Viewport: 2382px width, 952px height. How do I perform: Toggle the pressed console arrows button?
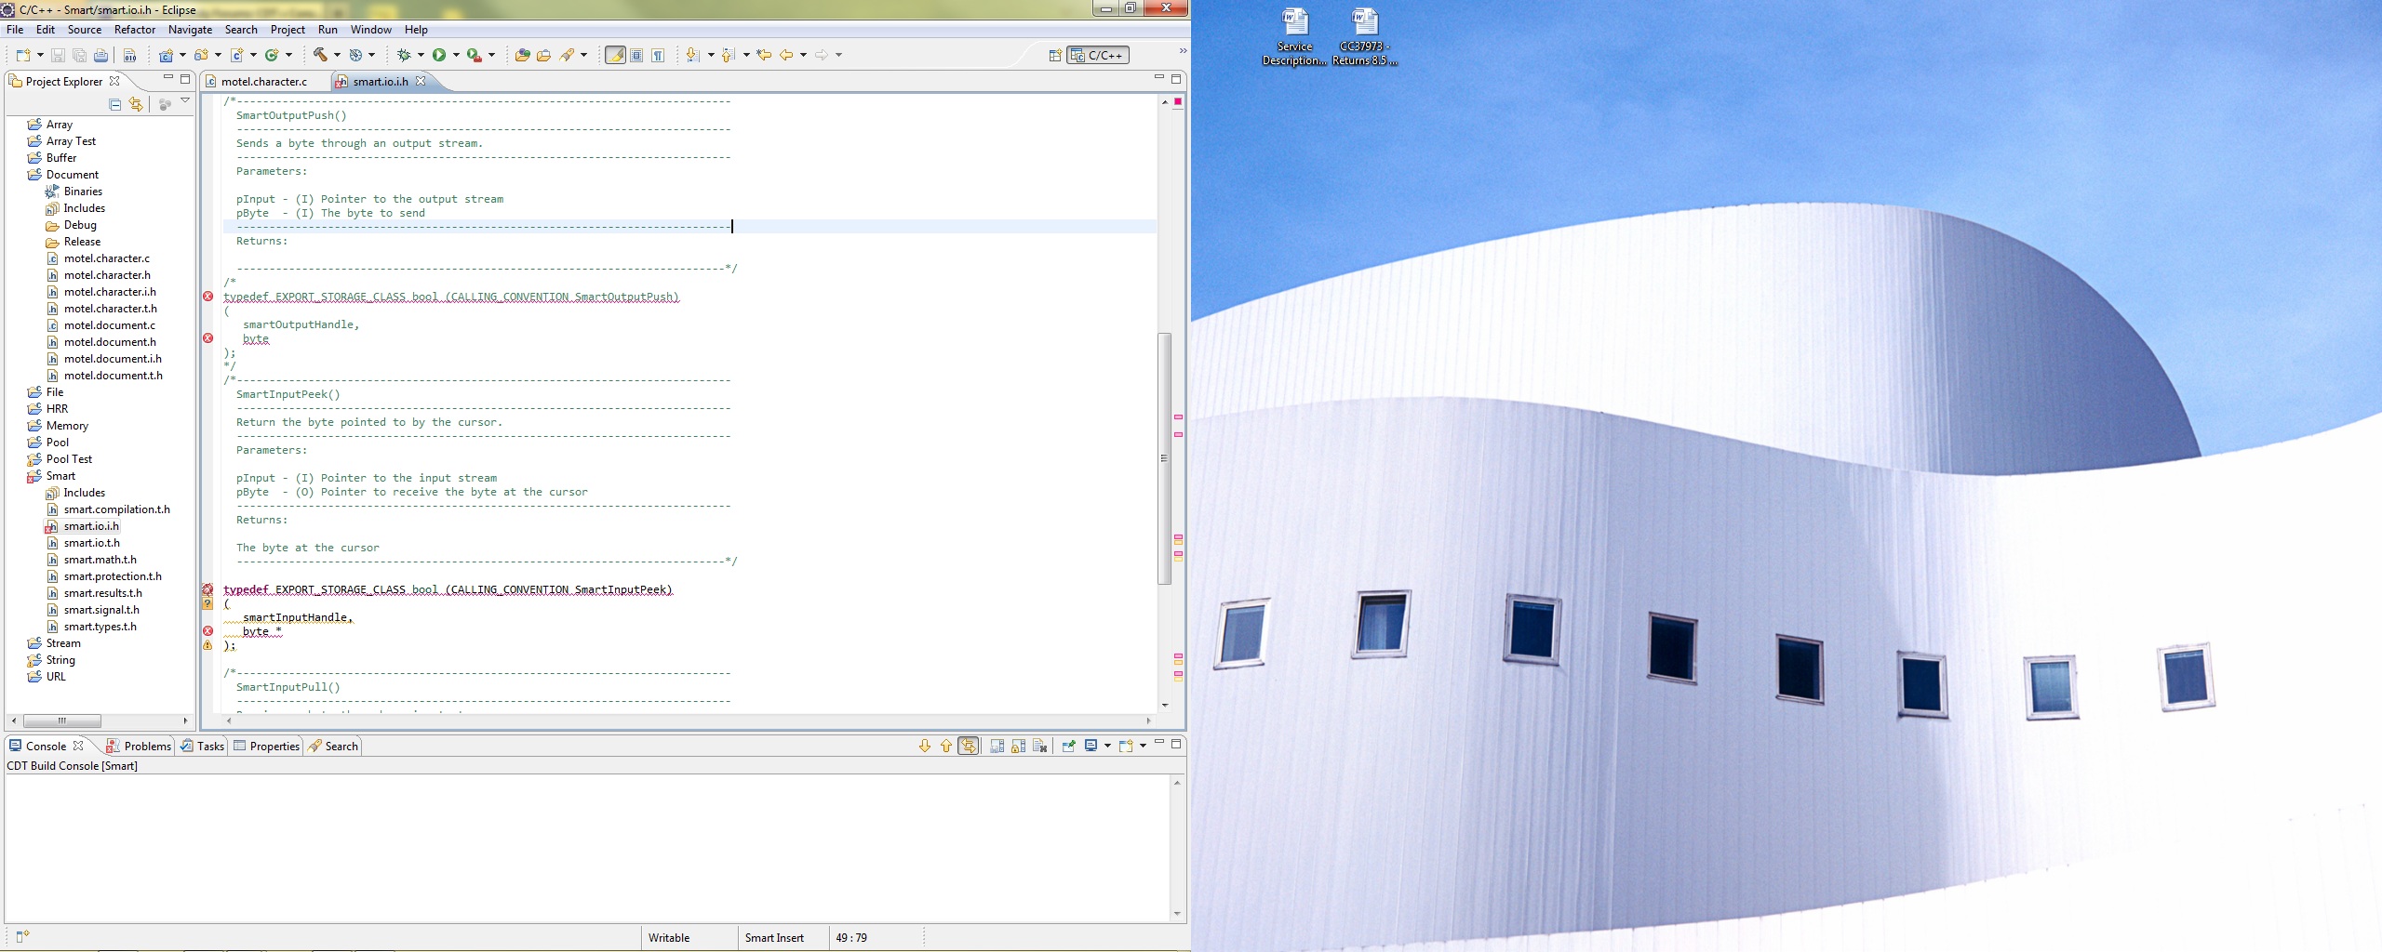pos(968,746)
